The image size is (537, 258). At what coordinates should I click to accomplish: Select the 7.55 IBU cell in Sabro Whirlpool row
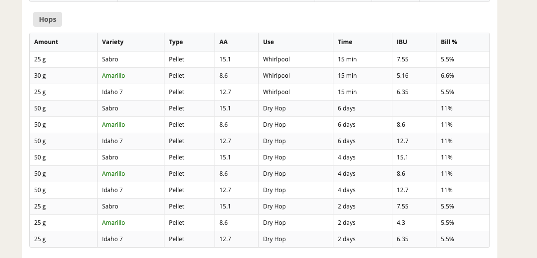[414, 59]
